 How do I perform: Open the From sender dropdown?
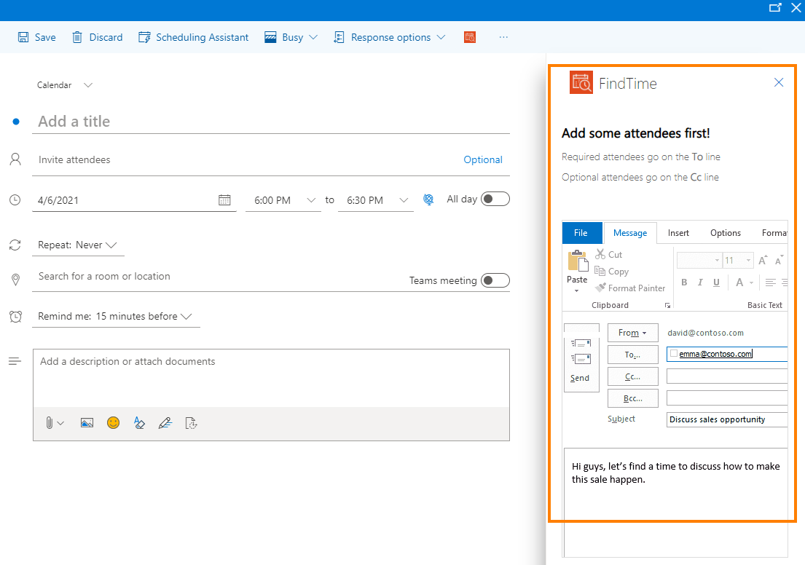[x=632, y=333]
